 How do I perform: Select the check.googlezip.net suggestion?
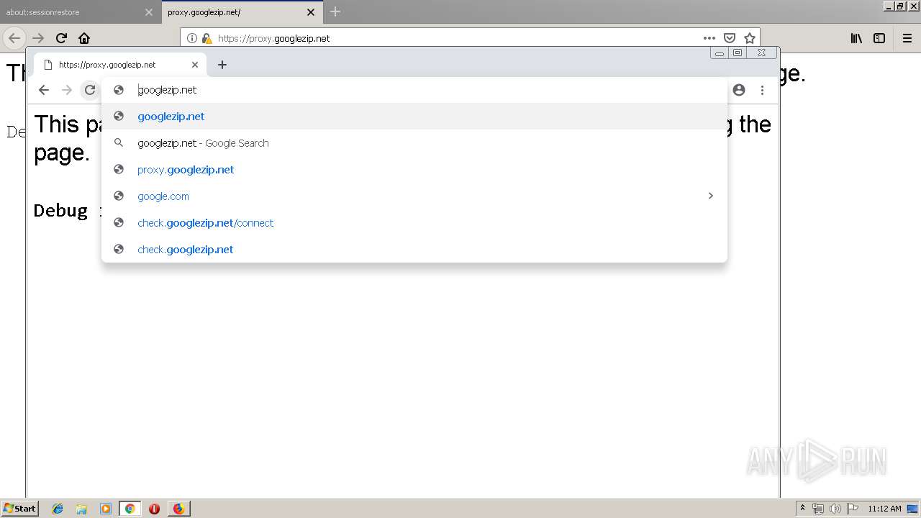(x=414, y=250)
